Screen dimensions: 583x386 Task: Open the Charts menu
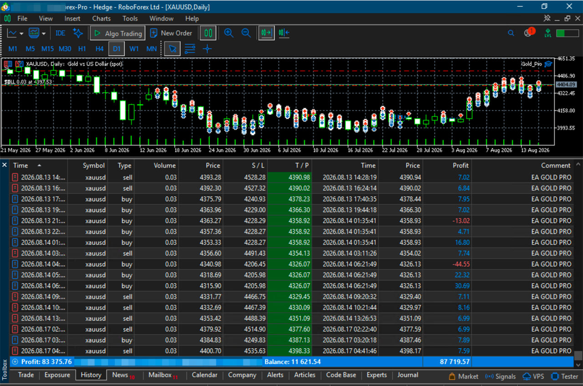(101, 19)
